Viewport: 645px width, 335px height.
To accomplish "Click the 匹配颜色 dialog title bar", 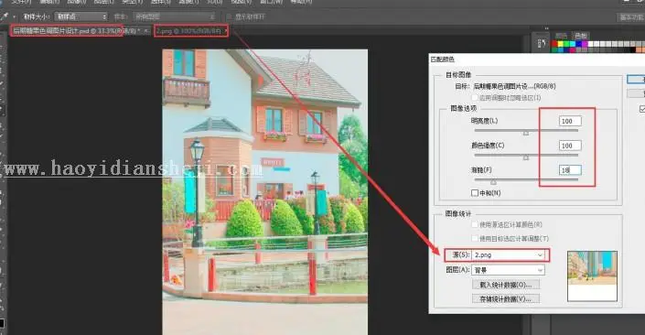I will point(537,59).
